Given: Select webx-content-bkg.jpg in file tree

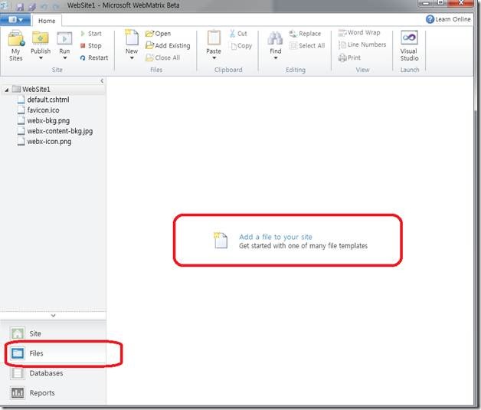Looking at the screenshot, I should [60, 131].
